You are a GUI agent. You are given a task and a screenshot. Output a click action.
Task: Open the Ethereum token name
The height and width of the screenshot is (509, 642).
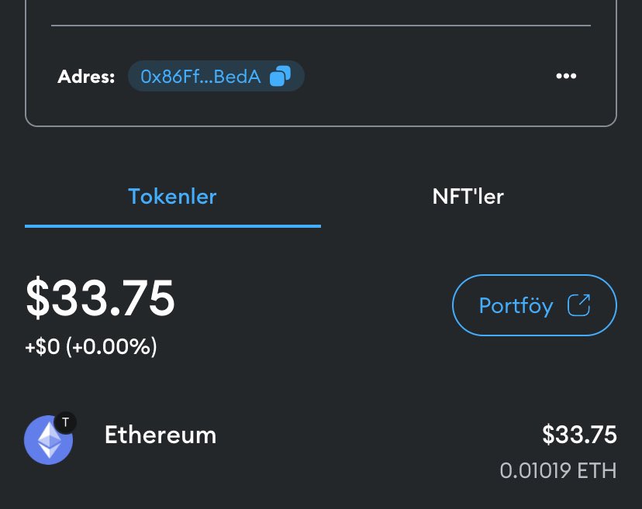pyautogui.click(x=160, y=435)
